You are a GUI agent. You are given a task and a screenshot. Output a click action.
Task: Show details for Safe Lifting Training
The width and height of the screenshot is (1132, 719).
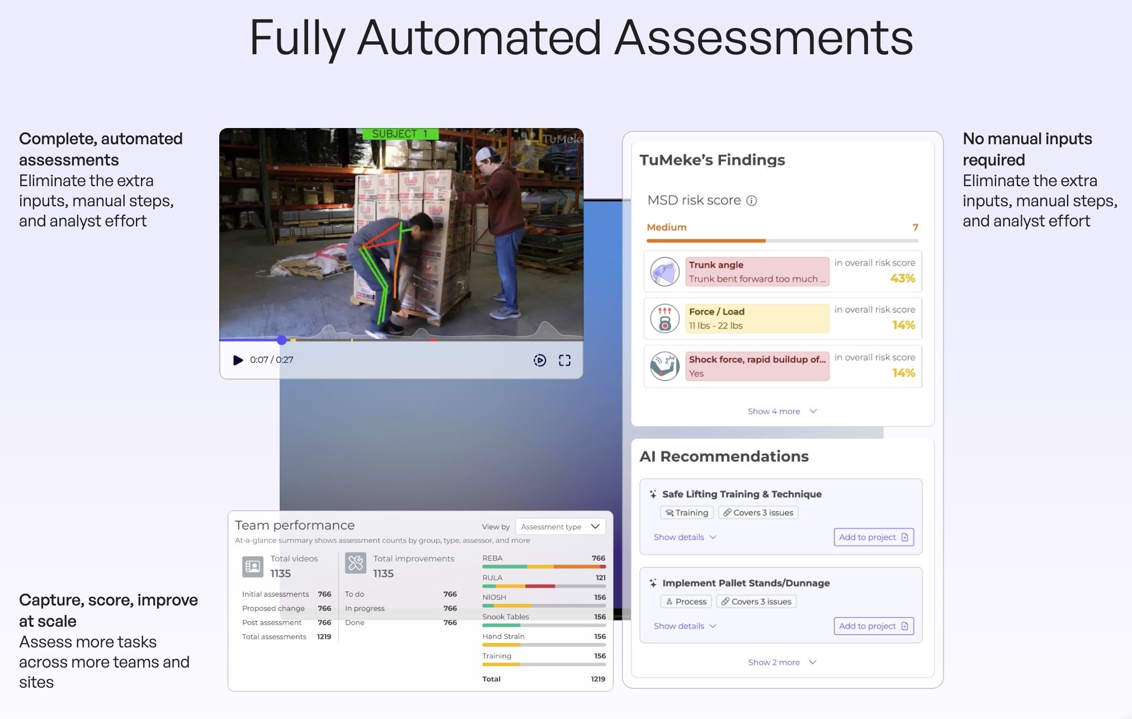coord(685,537)
